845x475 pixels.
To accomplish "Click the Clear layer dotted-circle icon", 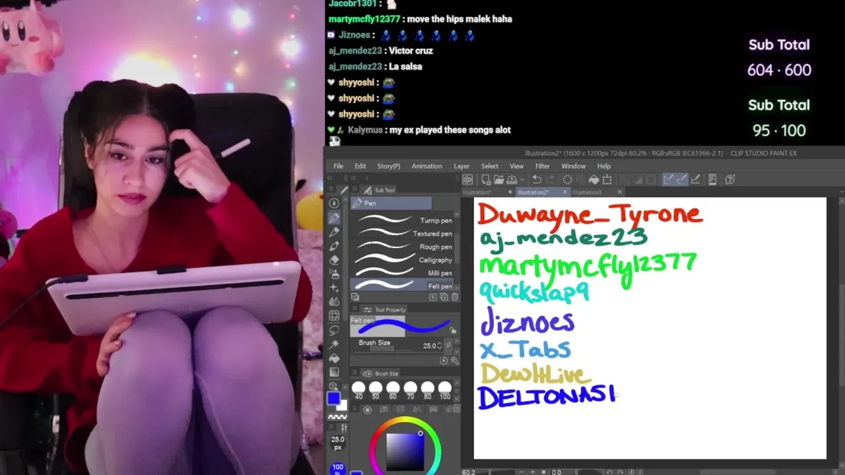I will tap(568, 179).
